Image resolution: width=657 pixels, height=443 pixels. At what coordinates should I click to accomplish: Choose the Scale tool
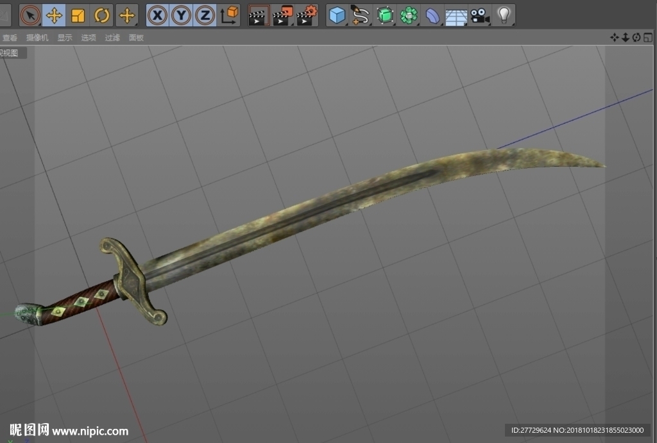[78, 15]
